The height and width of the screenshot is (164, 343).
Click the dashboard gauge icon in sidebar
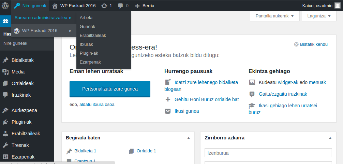[x=5, y=21]
